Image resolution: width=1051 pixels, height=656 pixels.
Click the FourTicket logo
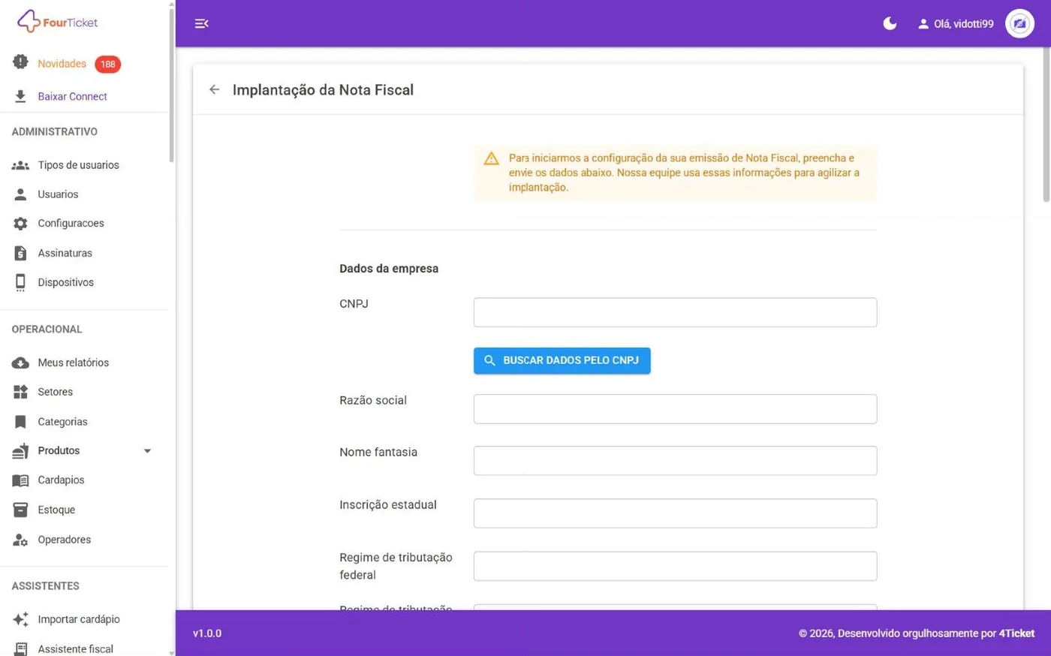(x=58, y=22)
